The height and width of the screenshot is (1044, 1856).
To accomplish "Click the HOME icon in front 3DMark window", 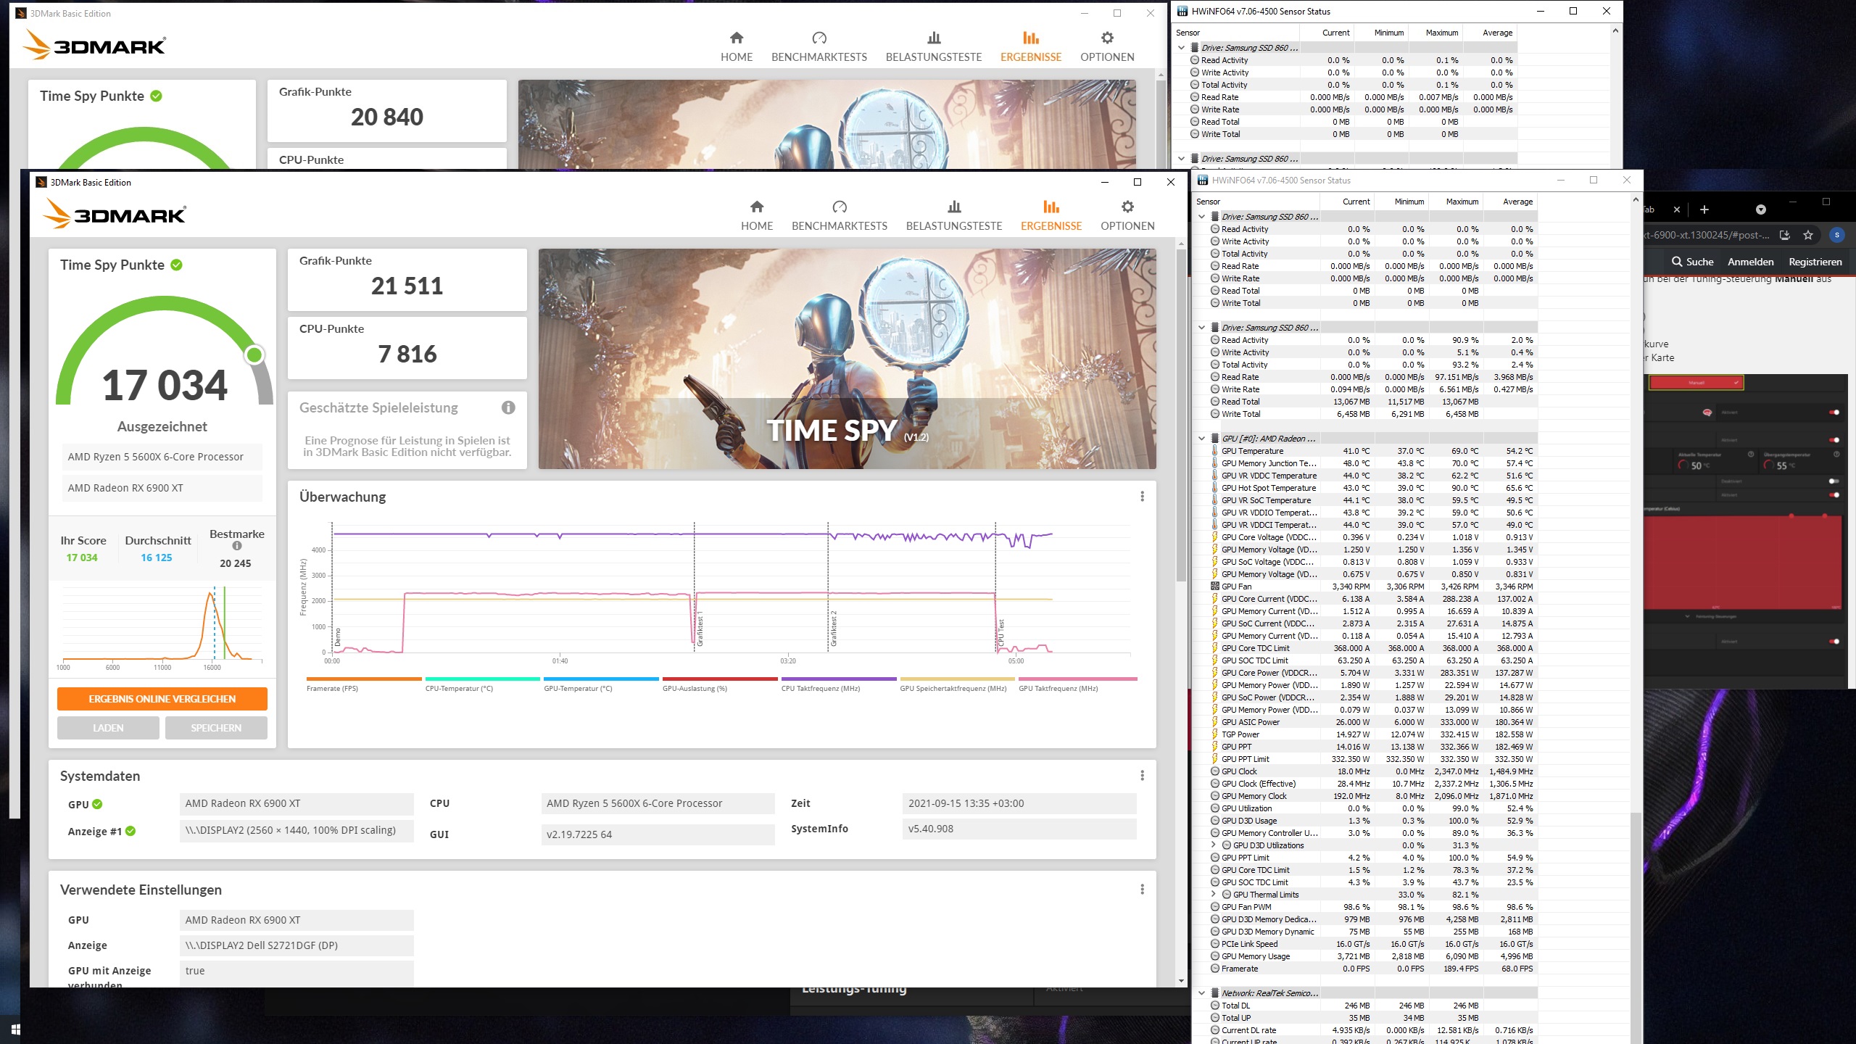I will pos(757,207).
